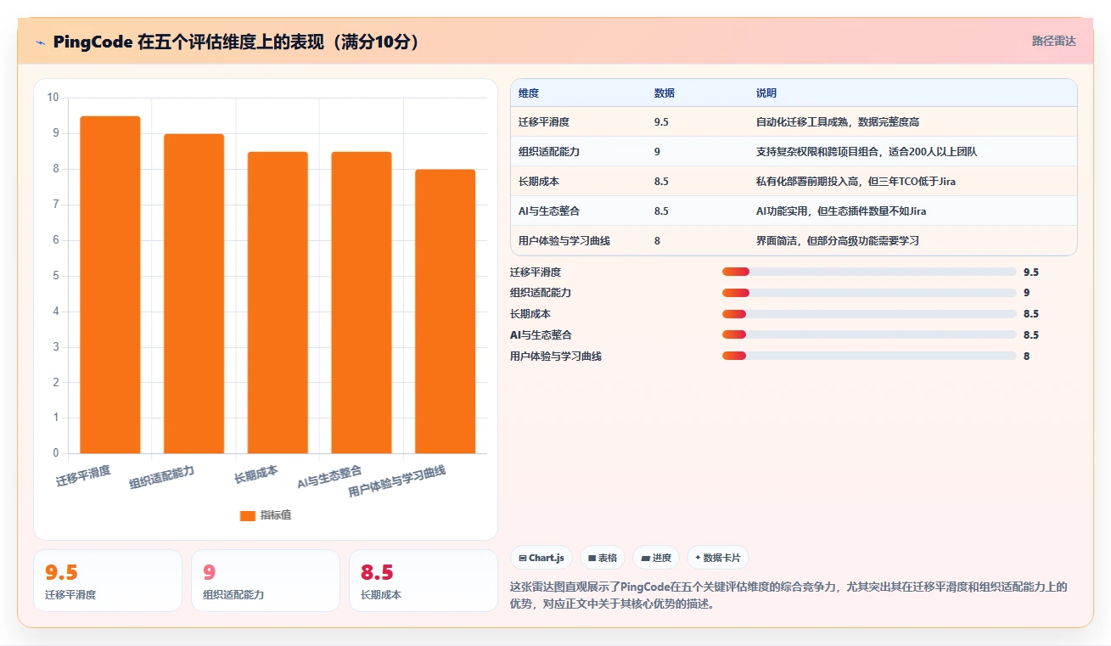Click the 组织适配能力 bar in the chart
The height and width of the screenshot is (646, 1111).
click(194, 294)
